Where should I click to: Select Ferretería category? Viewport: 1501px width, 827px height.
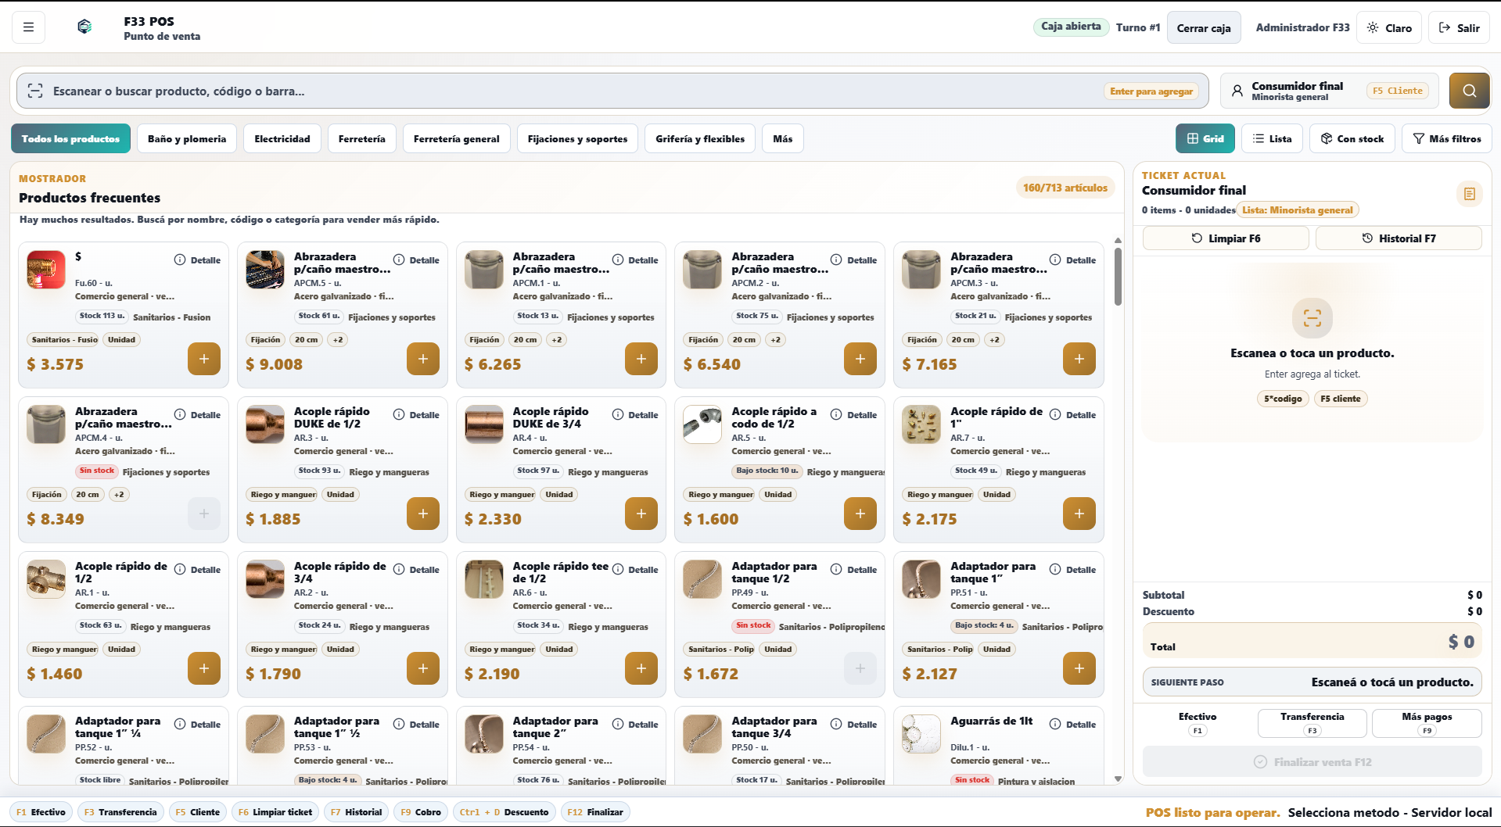[x=362, y=138]
